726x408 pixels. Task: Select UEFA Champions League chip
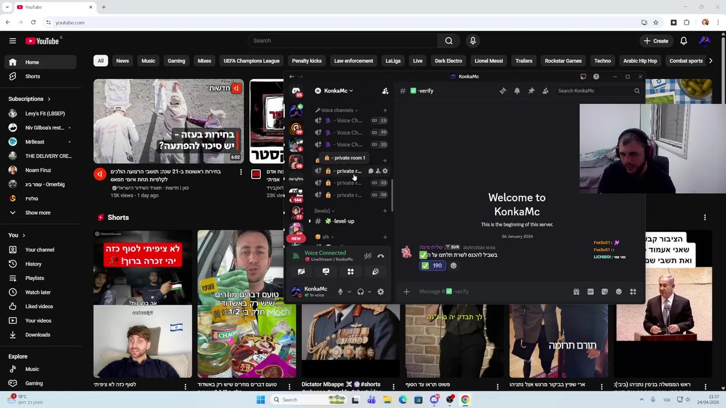[x=251, y=61]
